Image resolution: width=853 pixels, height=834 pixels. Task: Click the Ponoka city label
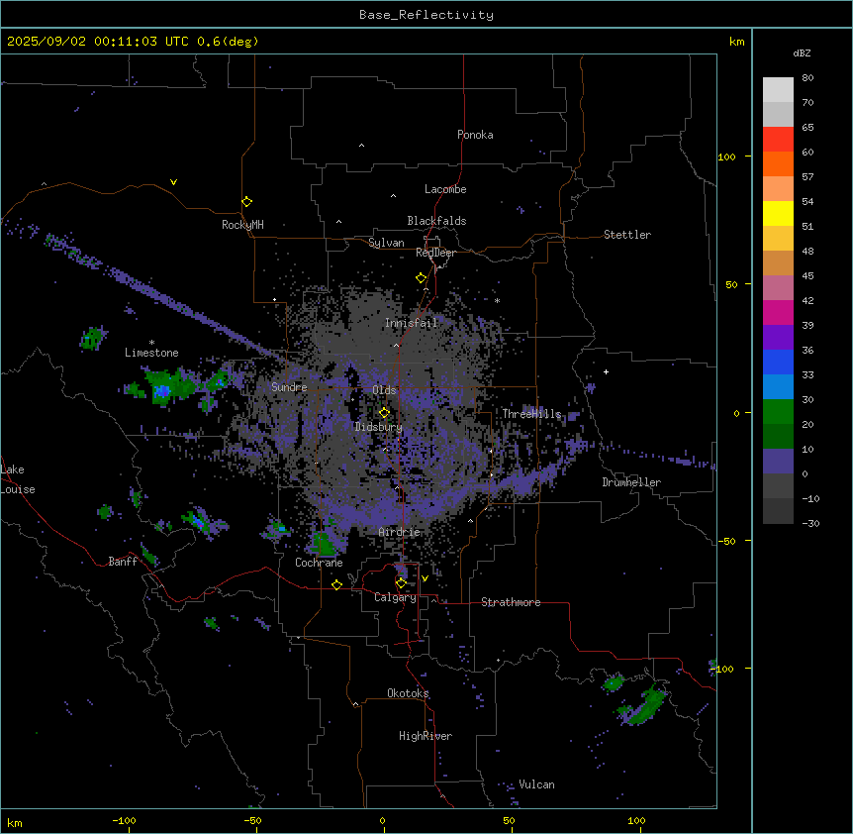coord(475,135)
